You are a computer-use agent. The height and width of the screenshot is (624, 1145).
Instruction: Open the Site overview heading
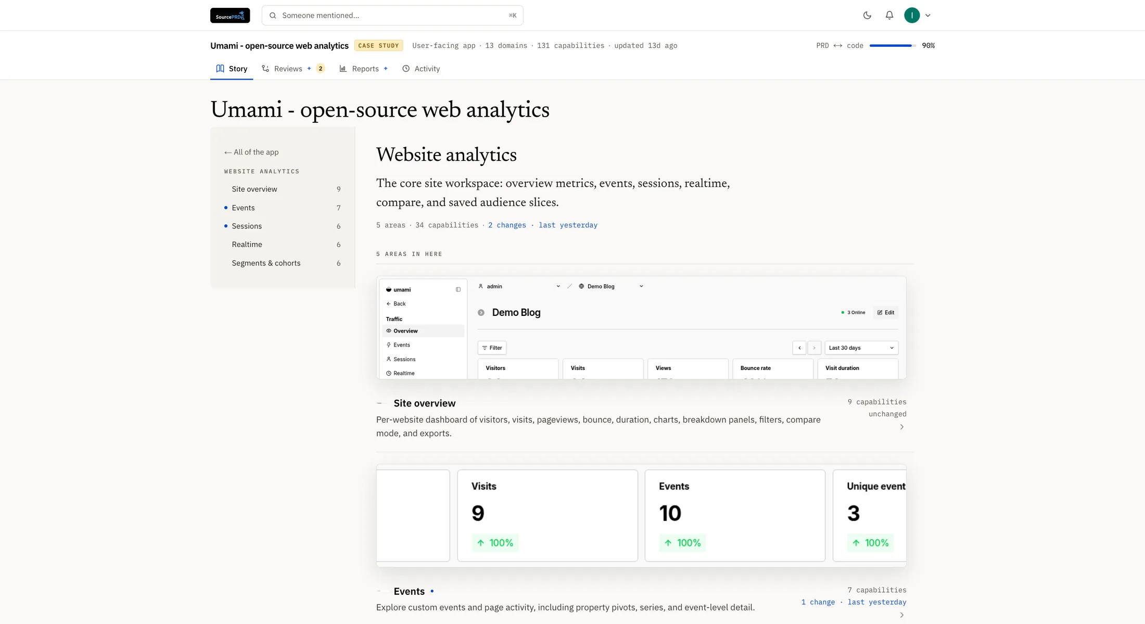(425, 403)
